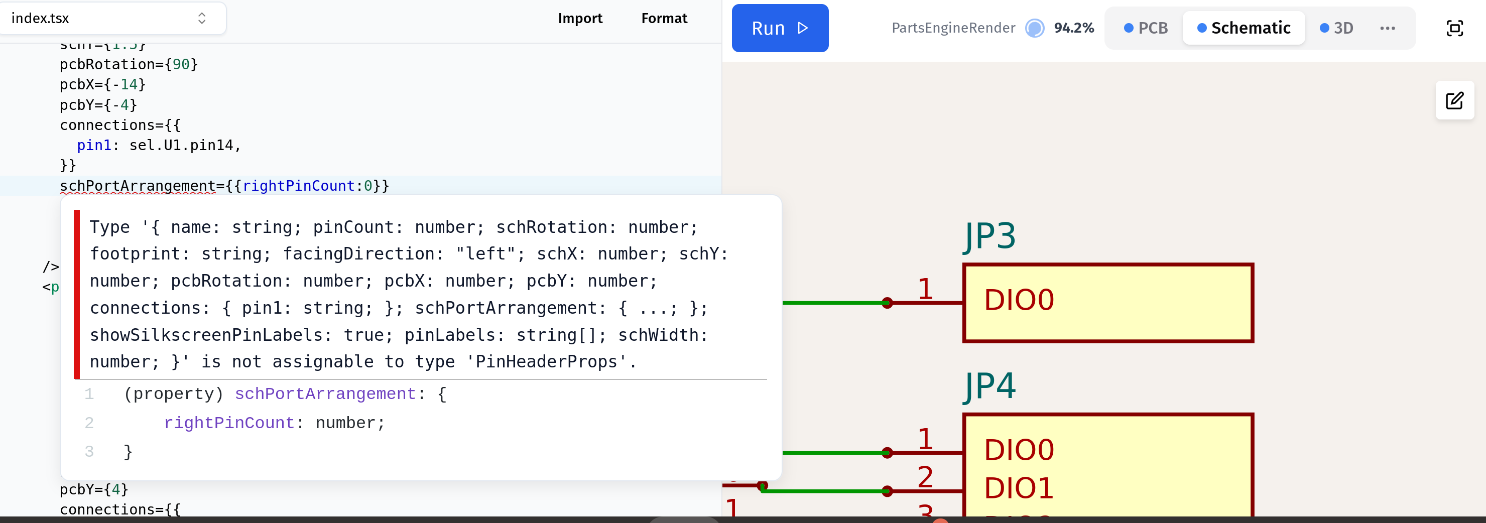Select the JP3 component label

point(989,236)
